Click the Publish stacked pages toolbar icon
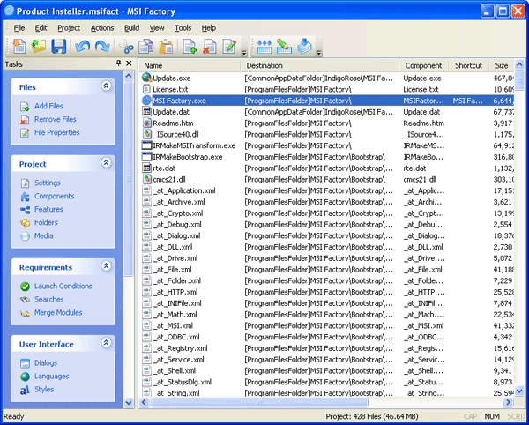Image resolution: width=529 pixels, height=425 pixels. (305, 47)
